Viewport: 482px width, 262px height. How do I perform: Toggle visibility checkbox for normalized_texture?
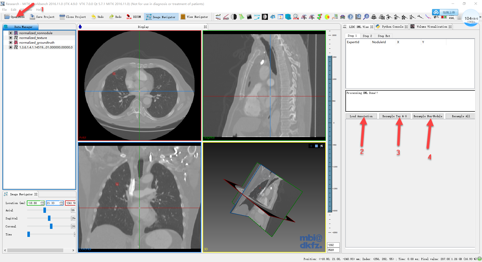pos(11,38)
